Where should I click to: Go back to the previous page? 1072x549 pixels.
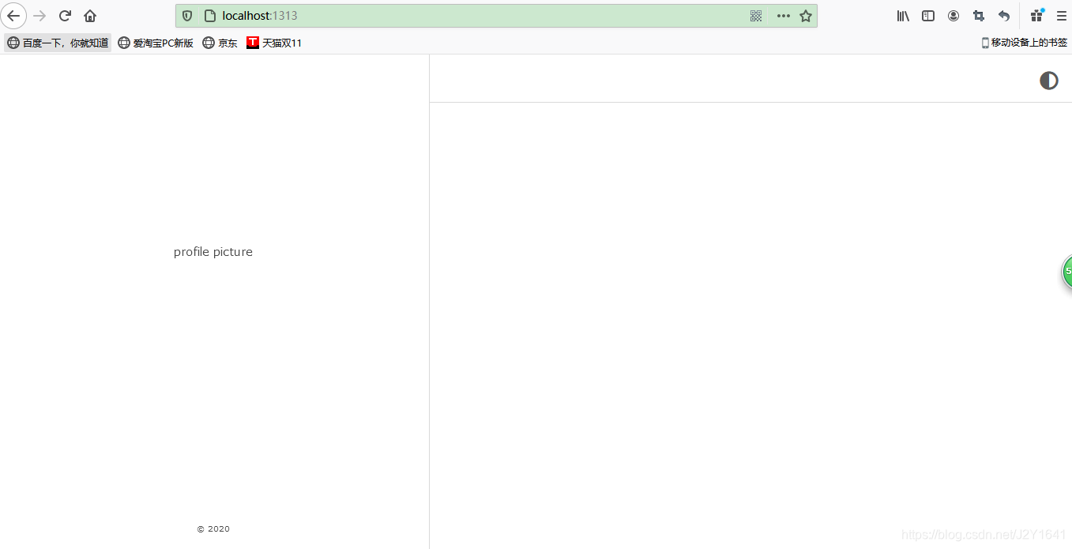pos(13,16)
